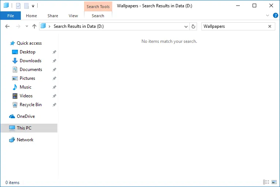Switch to the View ribbon tab

[x=73, y=16]
